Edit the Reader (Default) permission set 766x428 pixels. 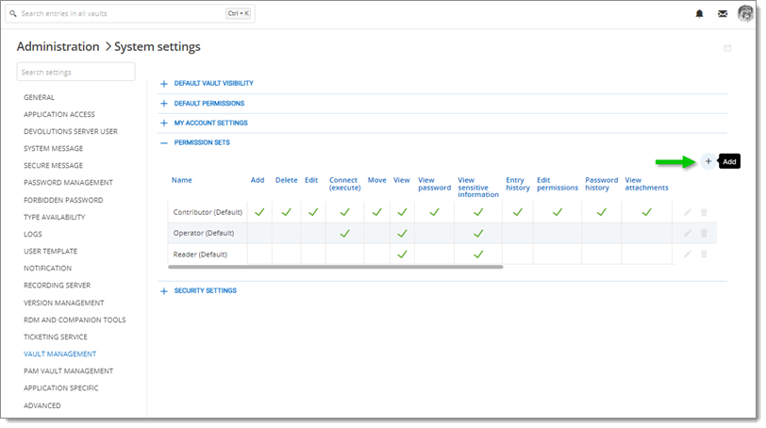[x=688, y=255]
